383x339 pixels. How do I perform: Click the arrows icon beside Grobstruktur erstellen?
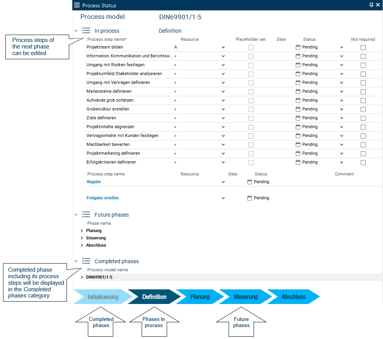click(x=175, y=109)
